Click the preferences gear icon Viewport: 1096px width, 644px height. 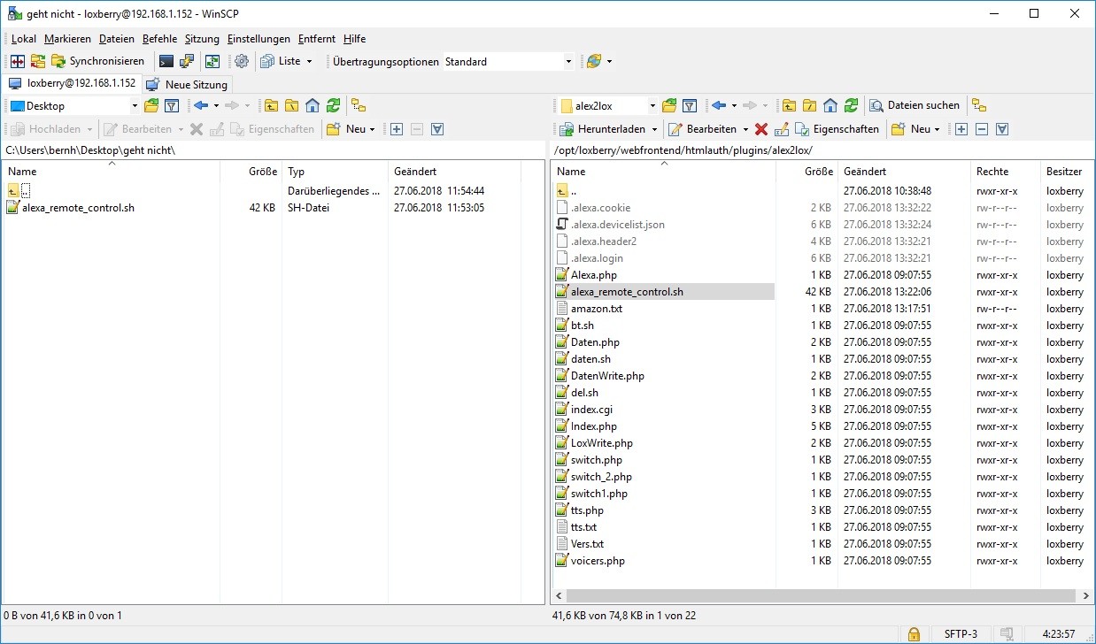pos(241,61)
